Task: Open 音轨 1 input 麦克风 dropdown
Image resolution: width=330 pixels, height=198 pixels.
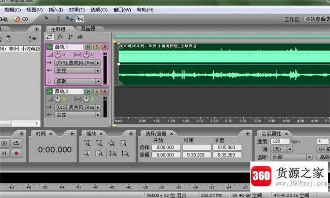Action: tap(77, 63)
